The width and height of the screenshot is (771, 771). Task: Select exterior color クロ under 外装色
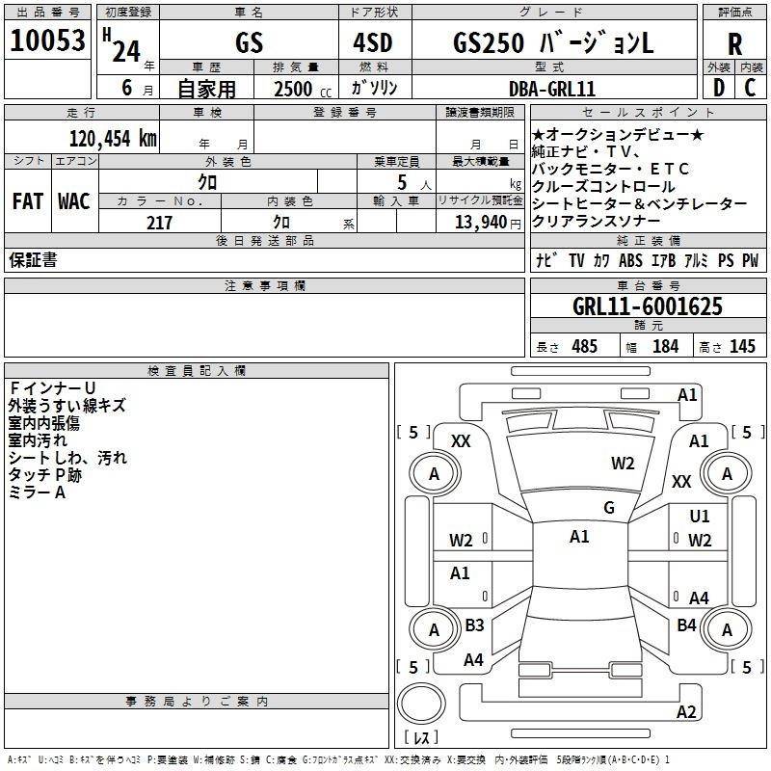pyautogui.click(x=207, y=182)
